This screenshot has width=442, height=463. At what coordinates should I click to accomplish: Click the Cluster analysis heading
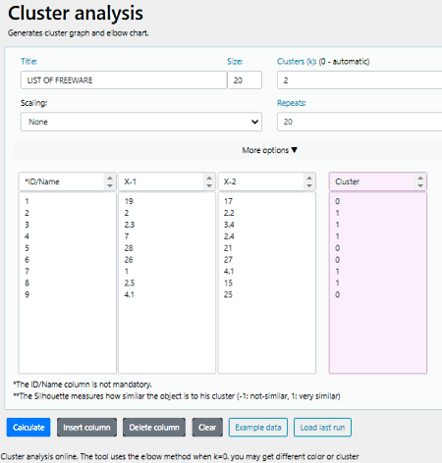76,14
